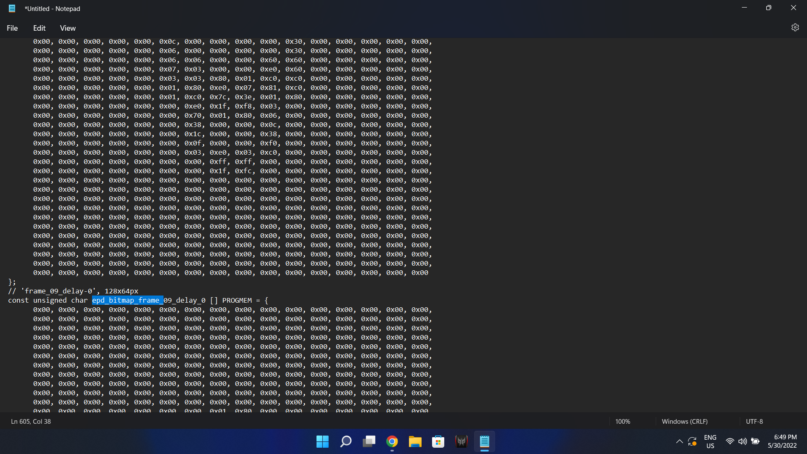Focus the running Notepad window via taskbar
The width and height of the screenshot is (807, 454).
tap(484, 441)
